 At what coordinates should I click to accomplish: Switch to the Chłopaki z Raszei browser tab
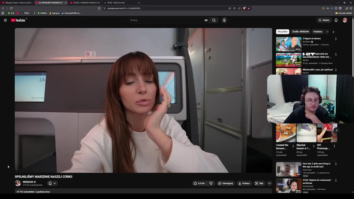coord(17,3)
